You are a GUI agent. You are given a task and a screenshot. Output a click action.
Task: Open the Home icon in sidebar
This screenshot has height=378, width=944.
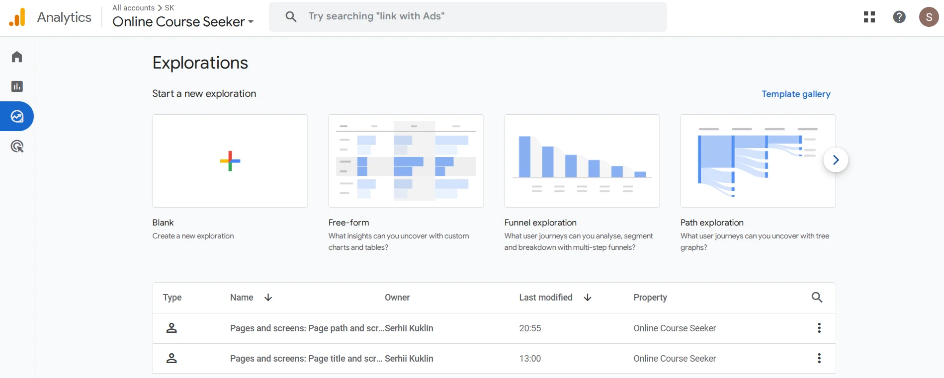point(17,57)
